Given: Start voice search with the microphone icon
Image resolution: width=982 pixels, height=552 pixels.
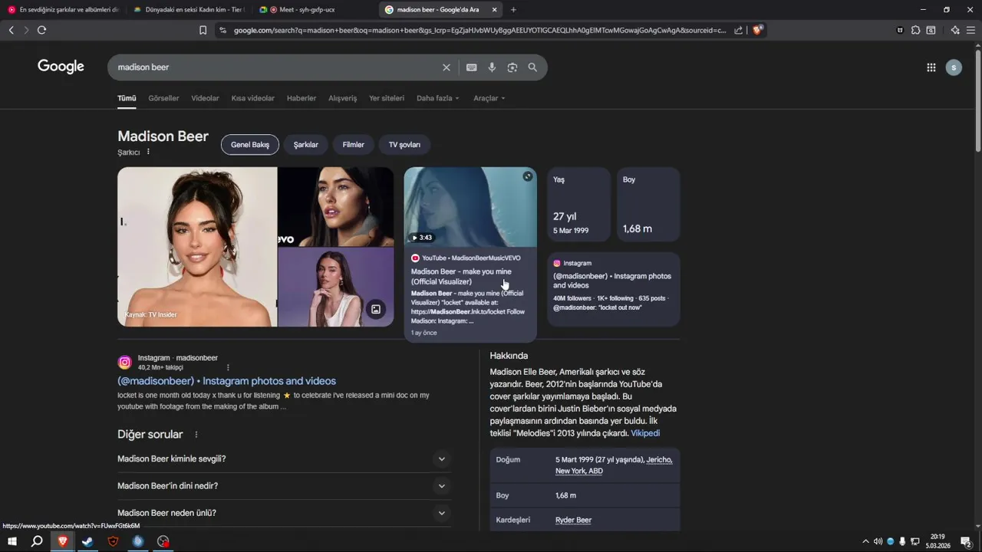Looking at the screenshot, I should click(492, 67).
